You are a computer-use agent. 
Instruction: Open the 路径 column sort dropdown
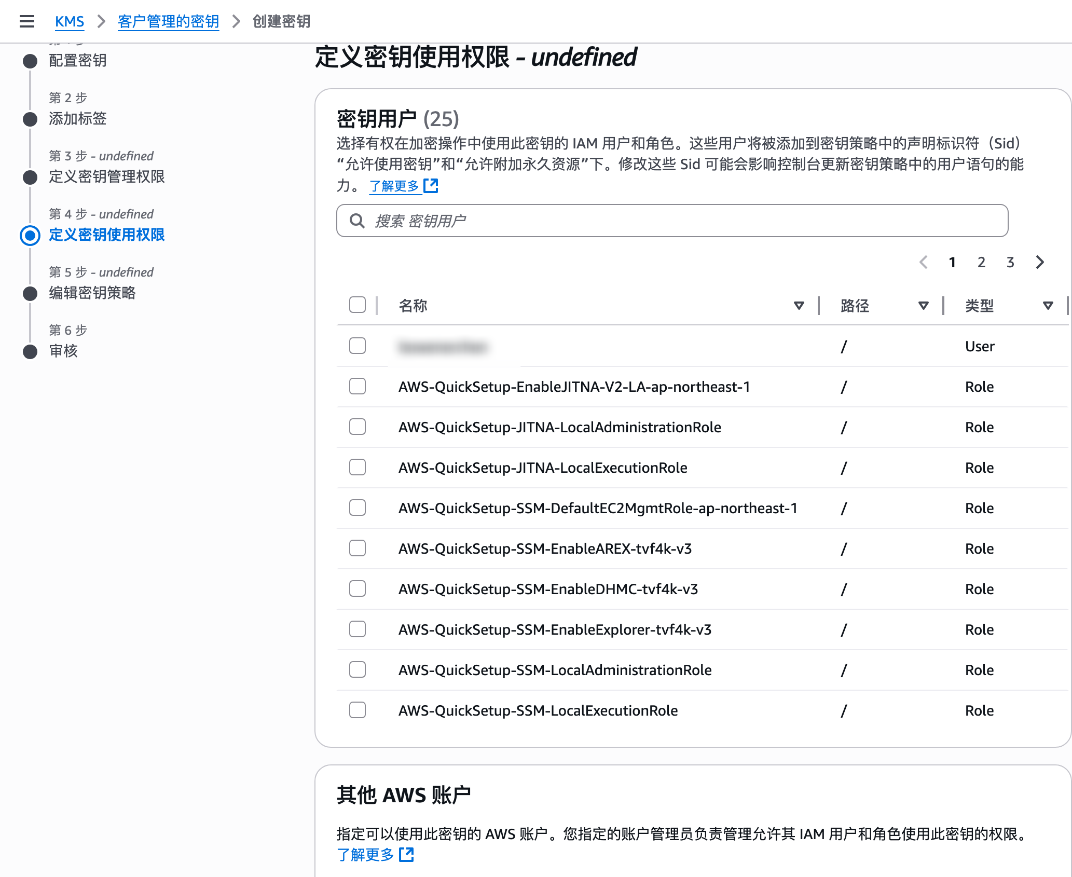923,305
